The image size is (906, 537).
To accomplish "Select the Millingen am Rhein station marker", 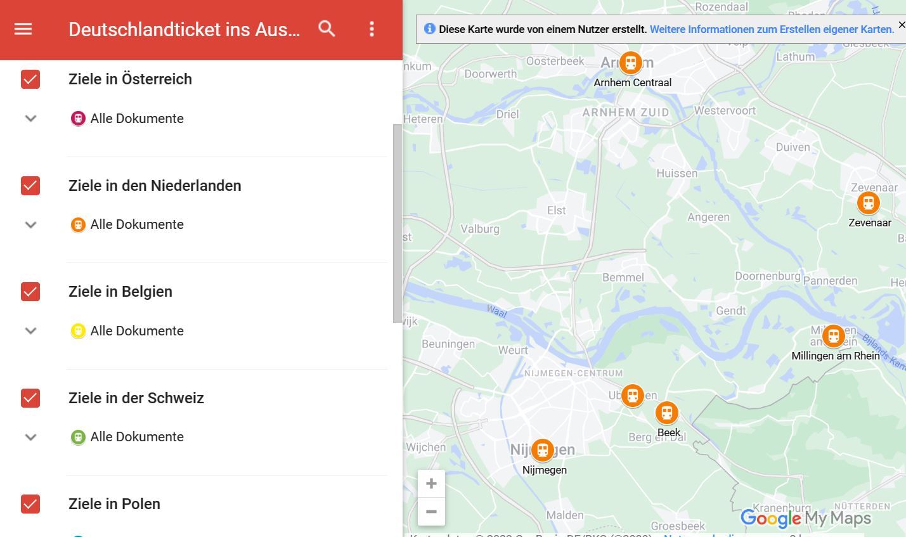I will pos(833,336).
